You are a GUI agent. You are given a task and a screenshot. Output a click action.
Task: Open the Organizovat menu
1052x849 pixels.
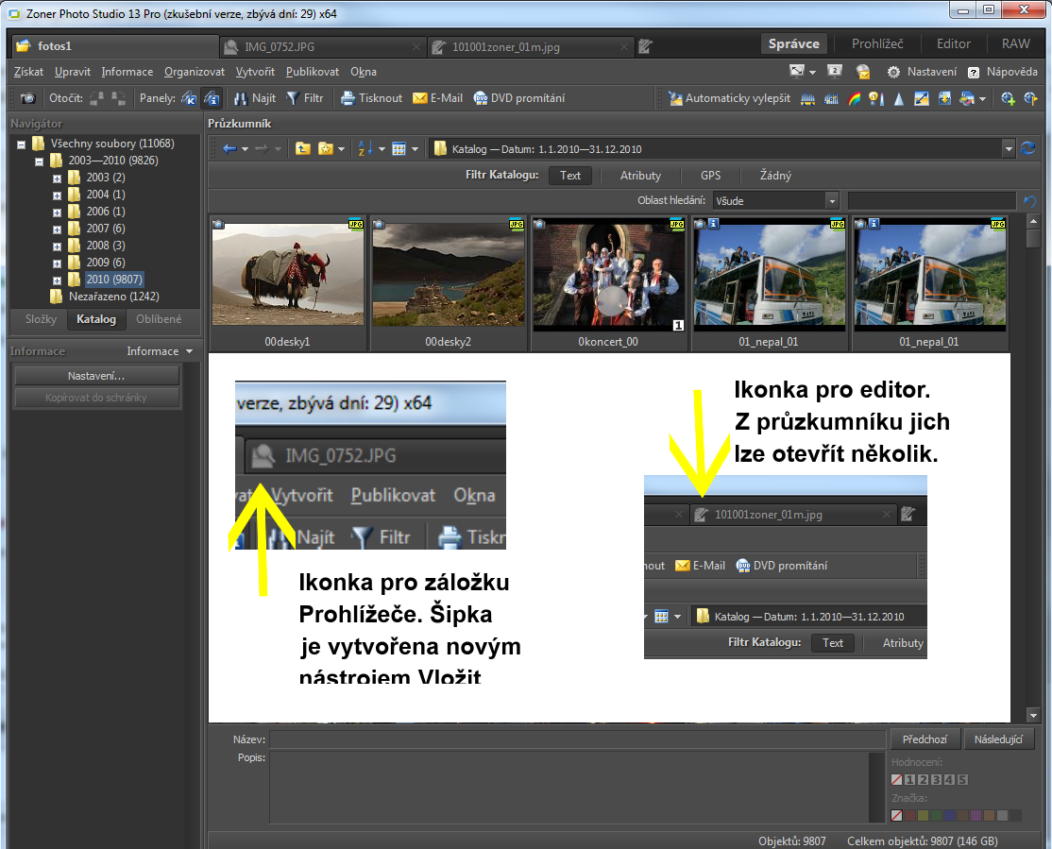[x=194, y=72]
